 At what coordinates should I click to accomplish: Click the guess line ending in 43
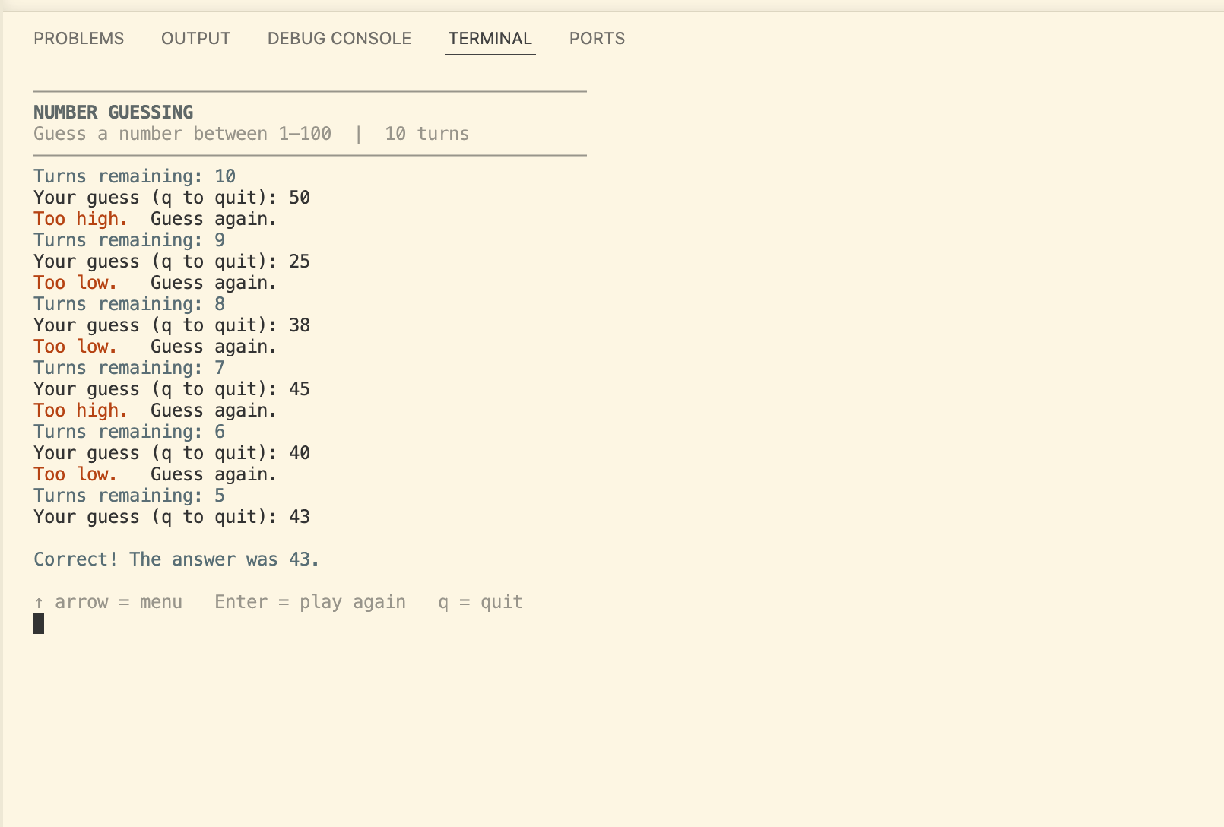click(172, 517)
